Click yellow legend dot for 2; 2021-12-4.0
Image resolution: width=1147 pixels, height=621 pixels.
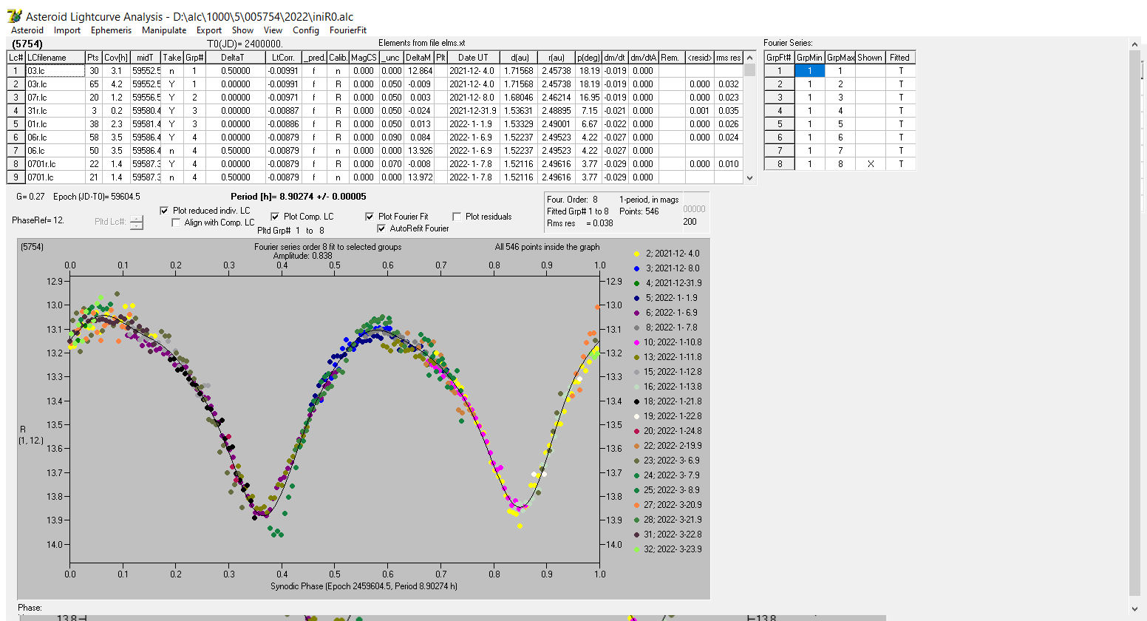coord(636,254)
